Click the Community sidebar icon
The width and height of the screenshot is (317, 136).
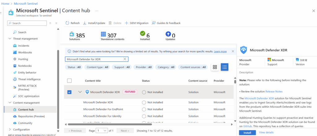(x=15, y=123)
